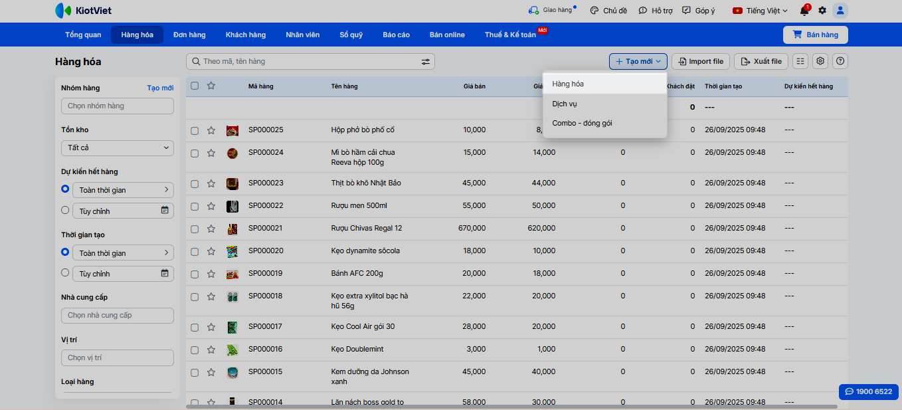The image size is (902, 410).
Task: Open the calendar icon in Thời gian tạo
Action: tap(165, 273)
